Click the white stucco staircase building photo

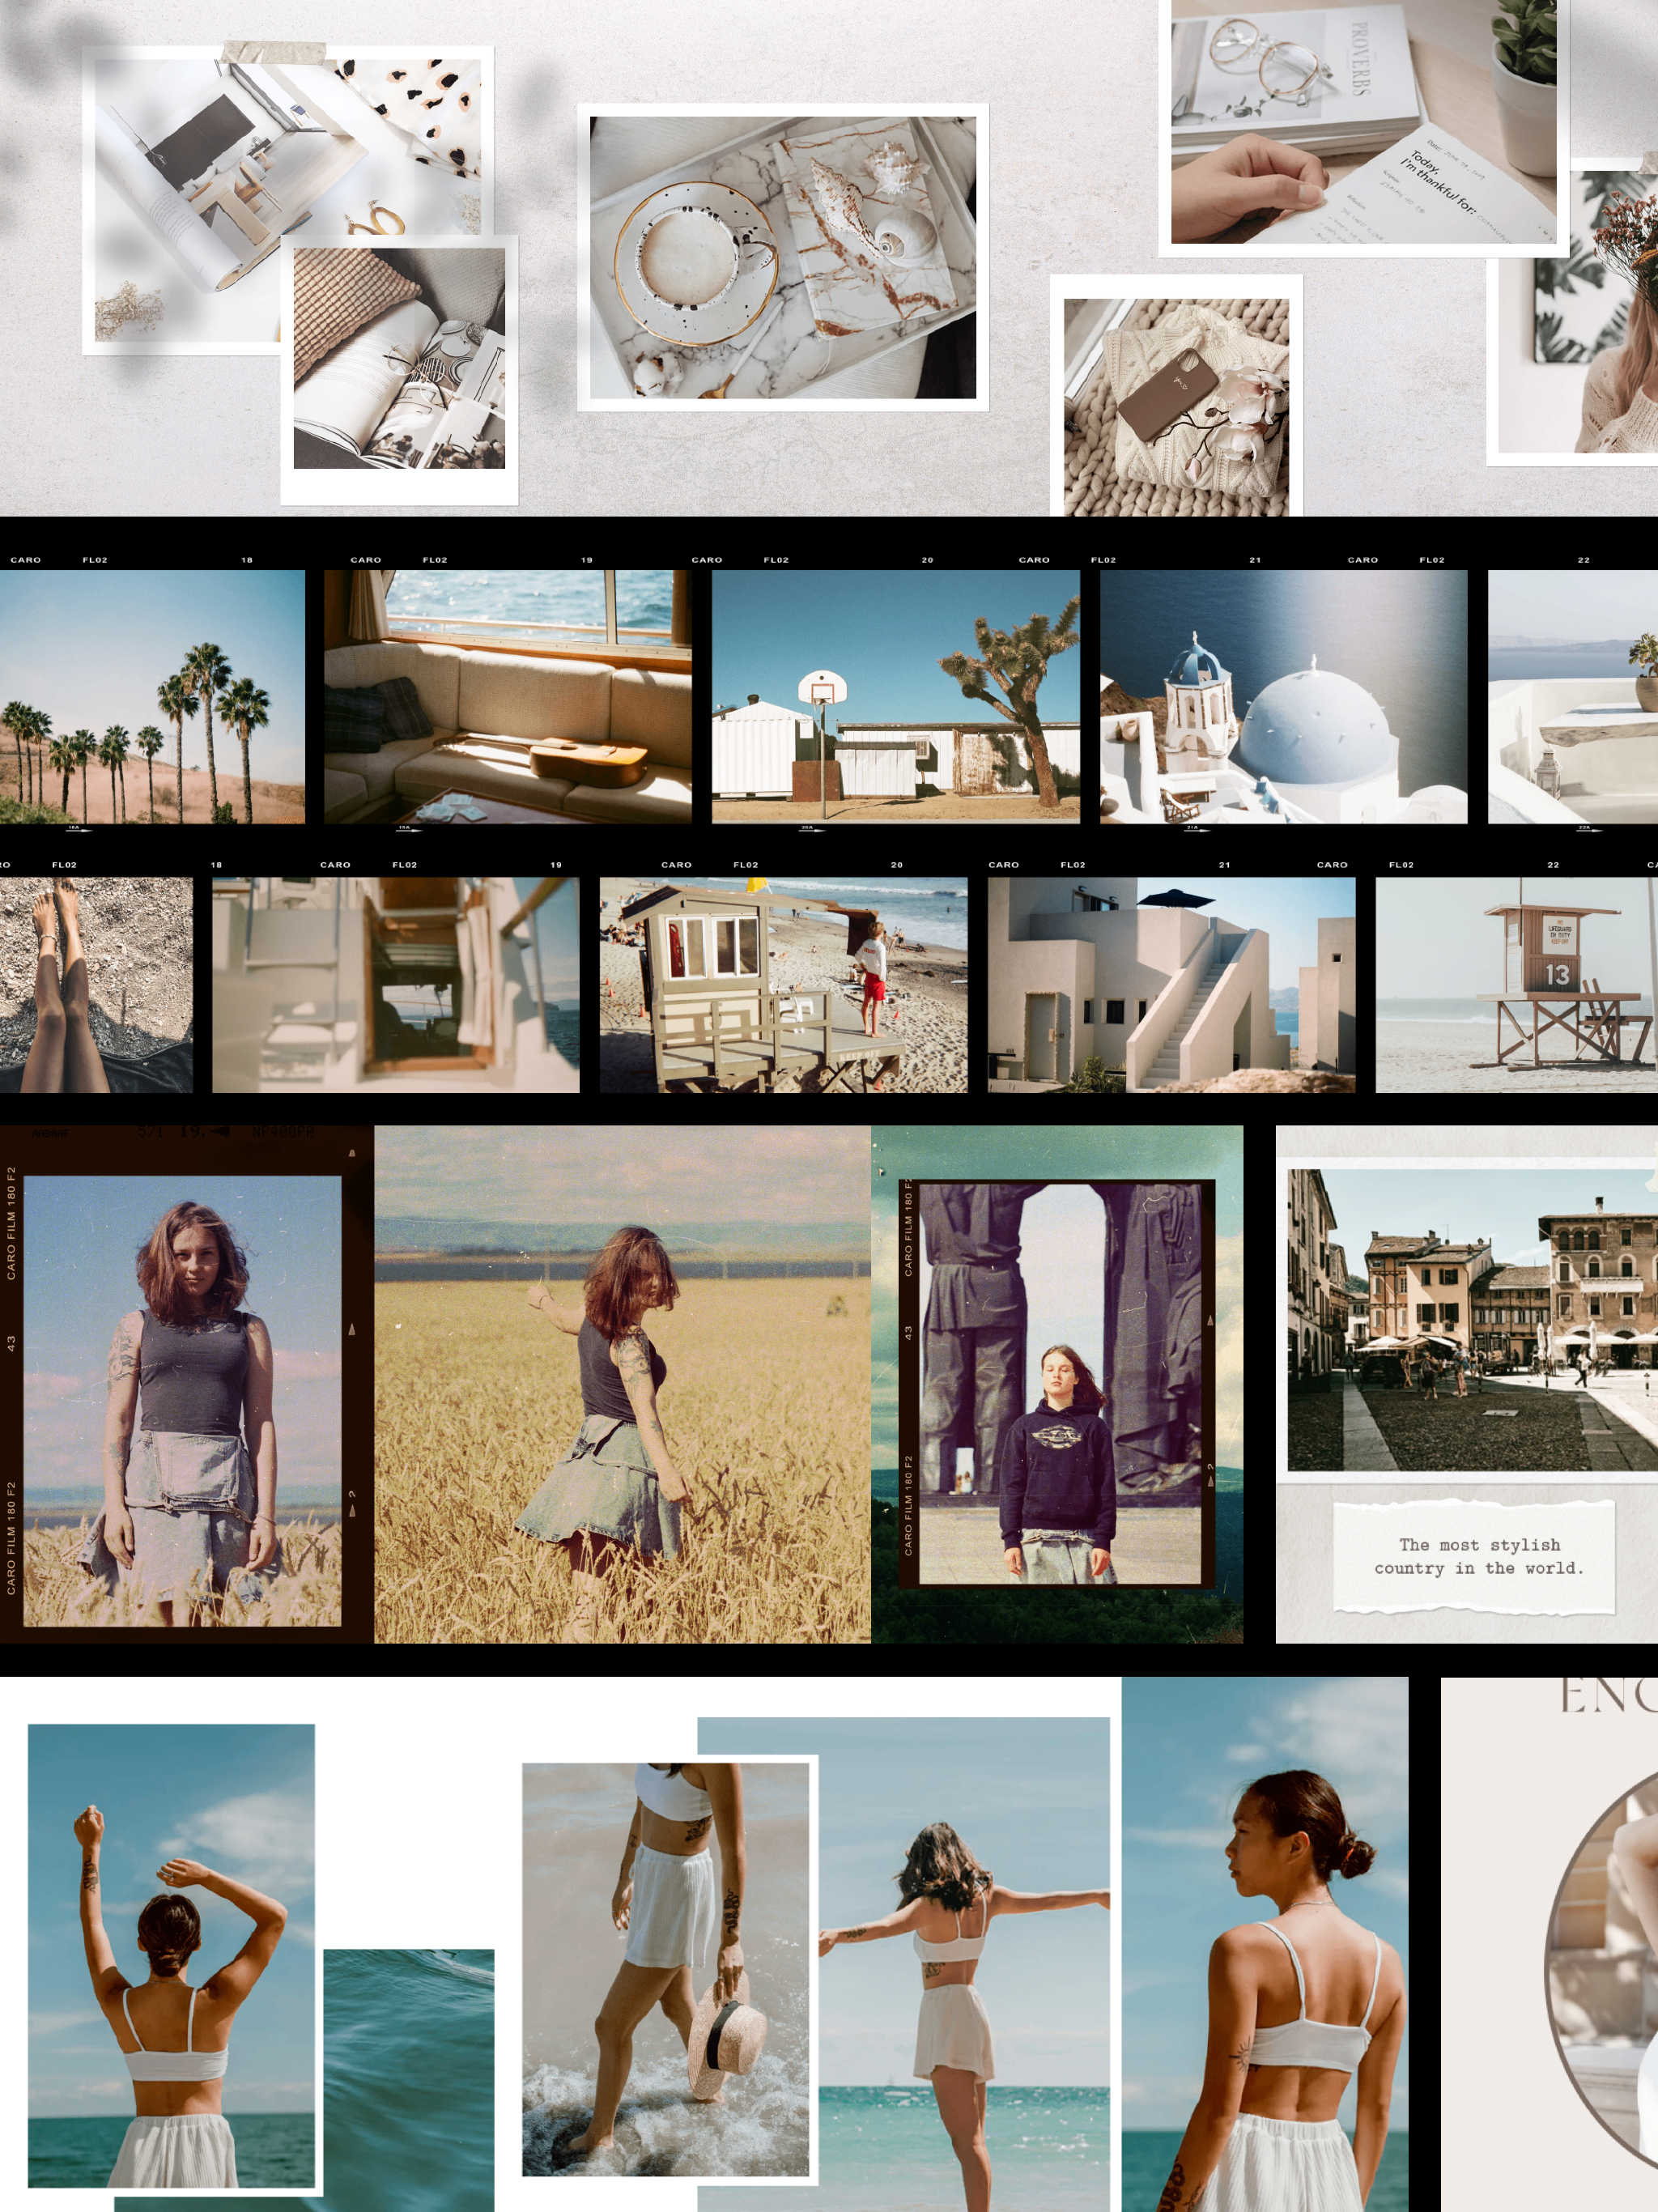(1171, 985)
